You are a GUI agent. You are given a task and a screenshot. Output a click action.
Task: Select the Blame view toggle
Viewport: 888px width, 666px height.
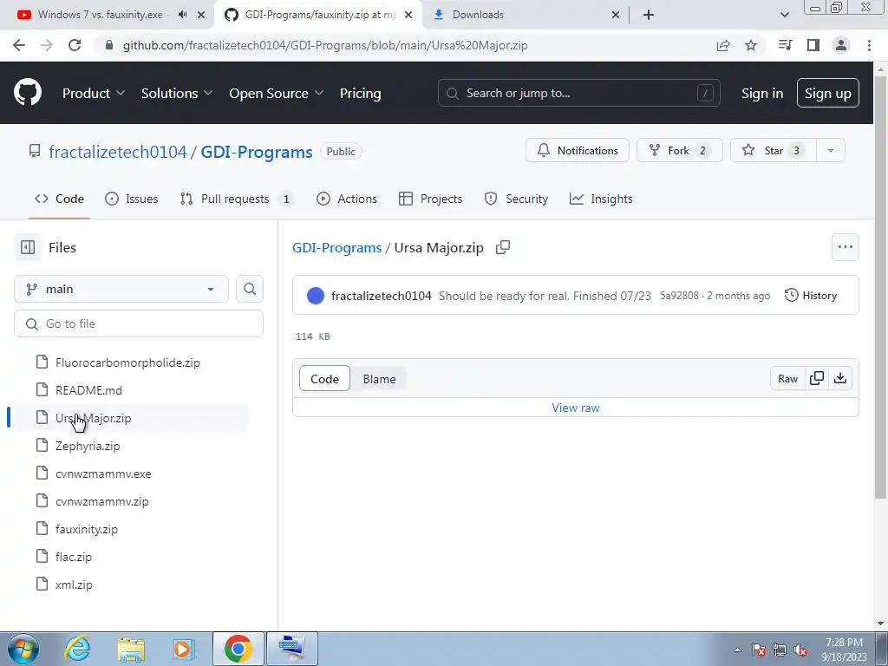[x=380, y=379]
